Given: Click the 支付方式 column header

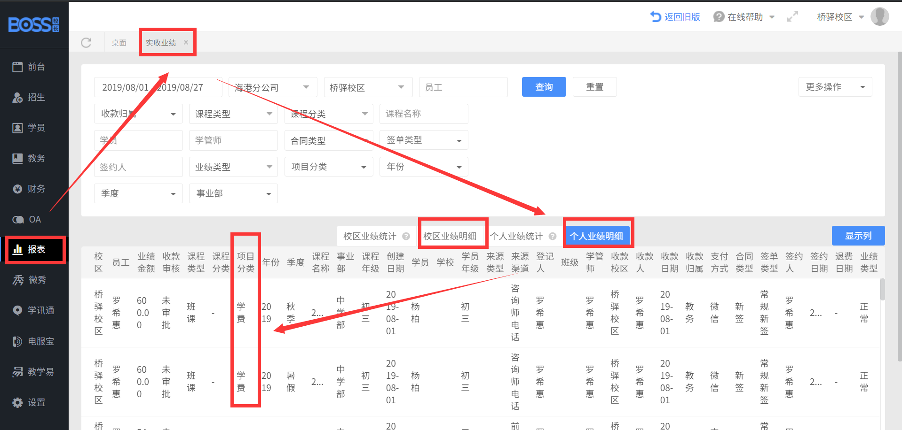Looking at the screenshot, I should (720, 262).
